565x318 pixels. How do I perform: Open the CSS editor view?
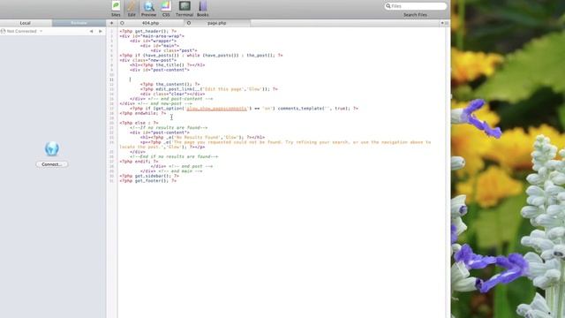[166, 9]
